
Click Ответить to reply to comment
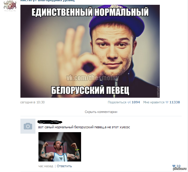(64, 166)
